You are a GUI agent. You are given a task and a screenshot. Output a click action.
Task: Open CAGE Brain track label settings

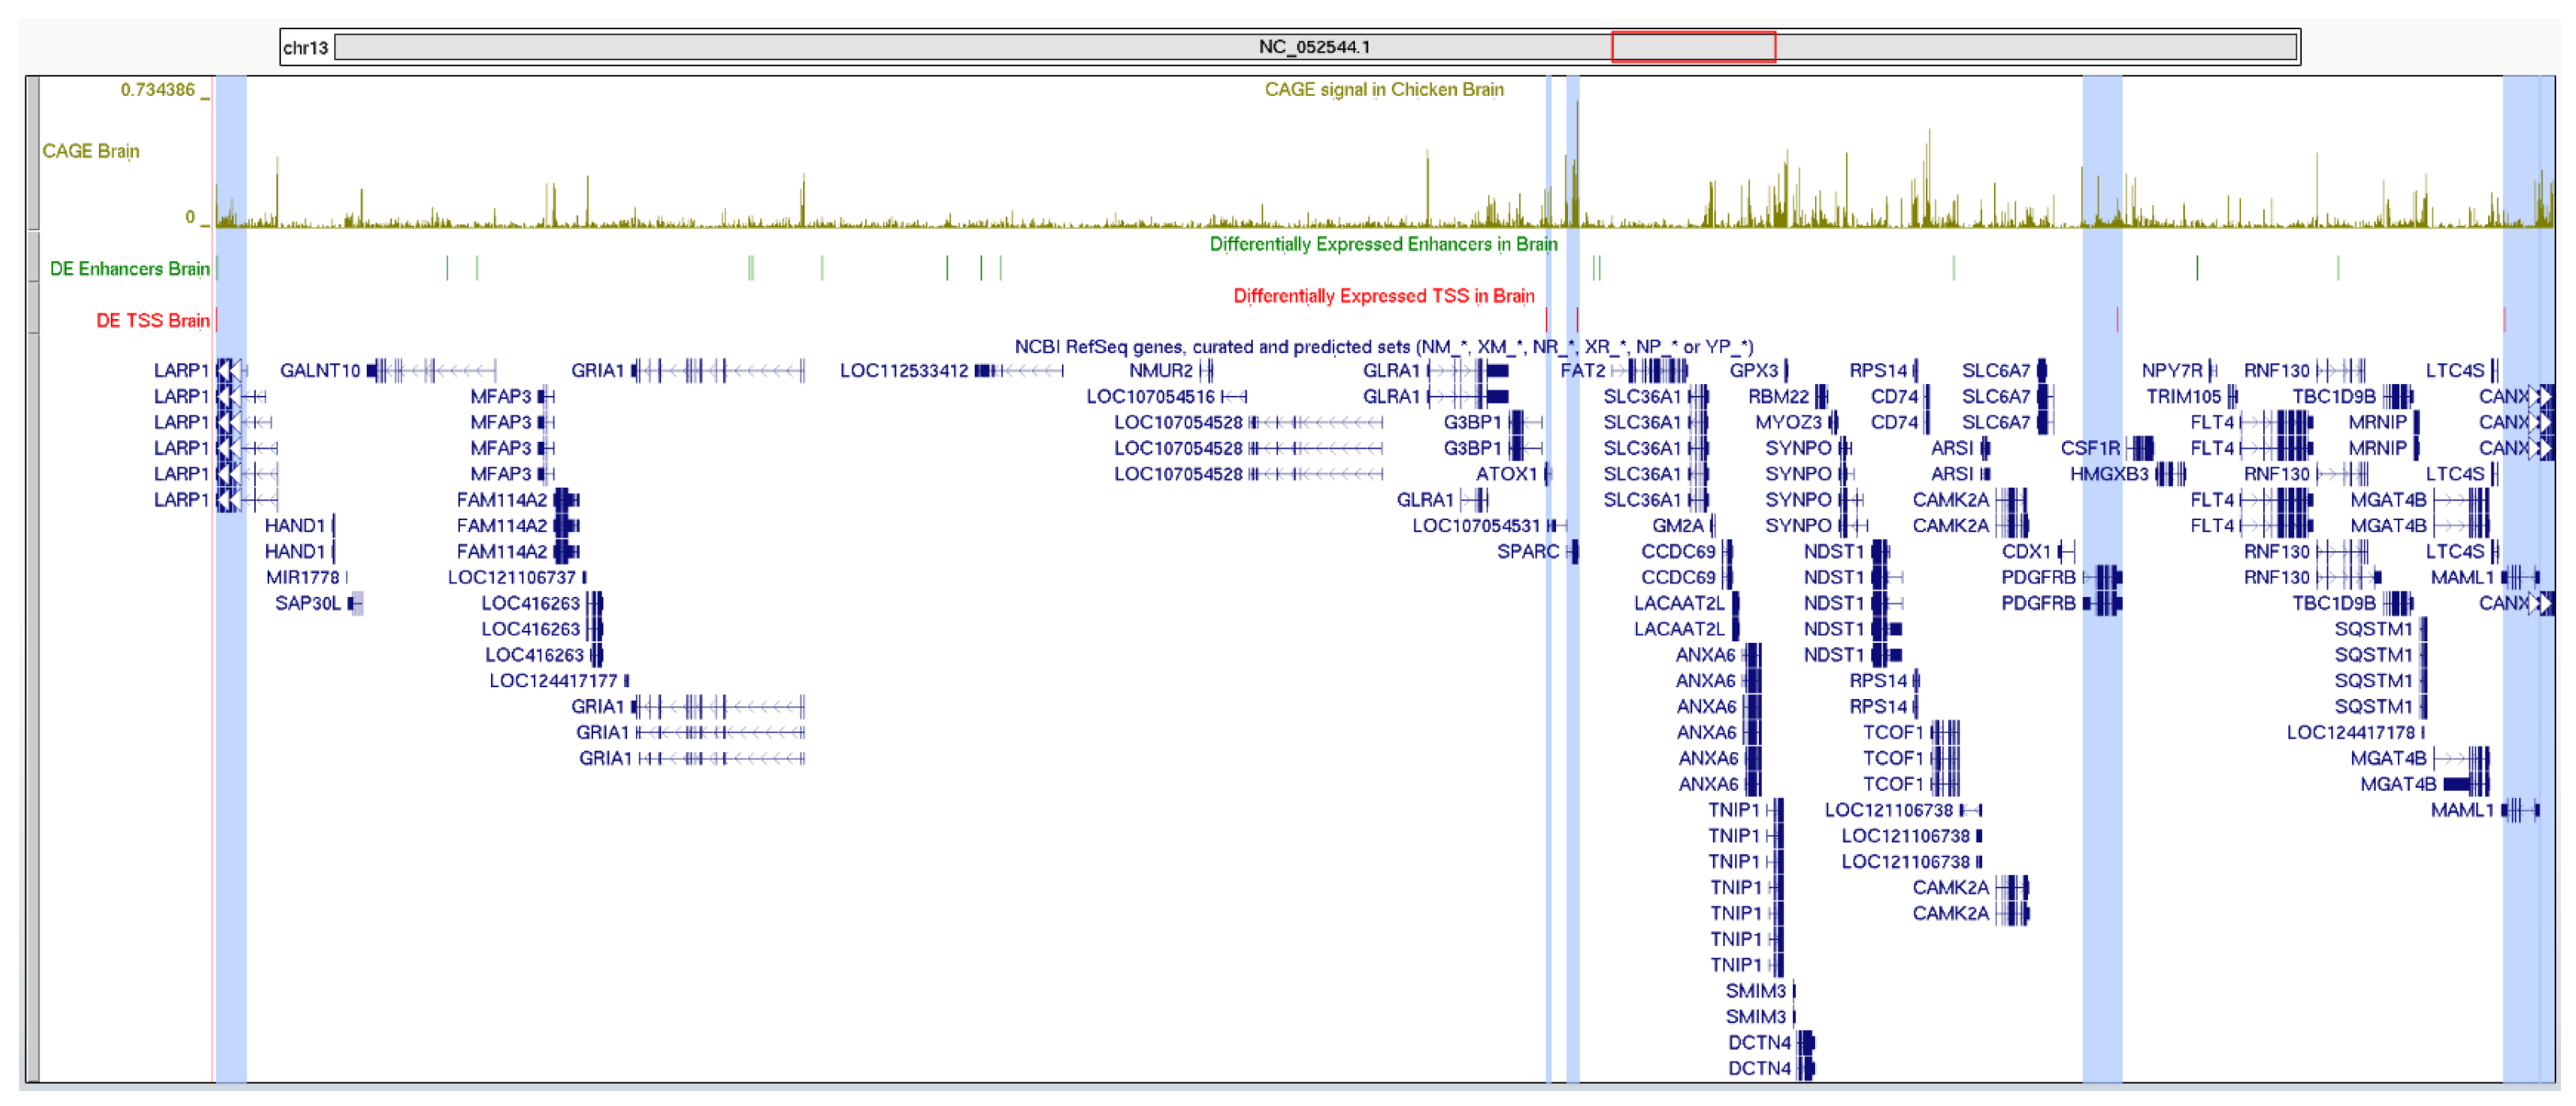90,151
